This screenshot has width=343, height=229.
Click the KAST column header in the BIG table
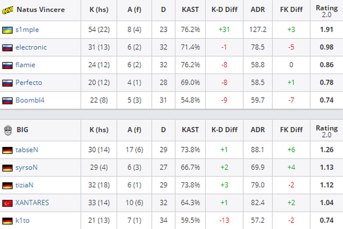190,129
